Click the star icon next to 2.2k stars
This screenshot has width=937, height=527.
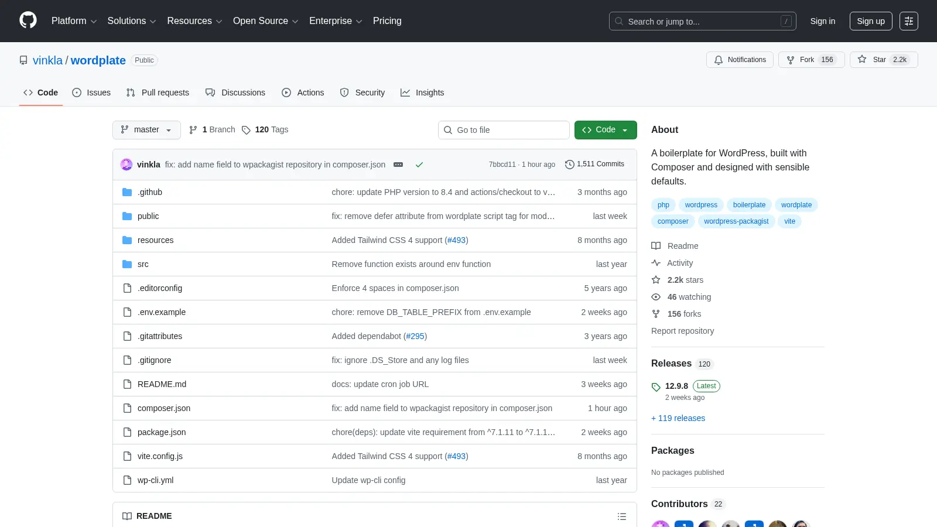tap(656, 280)
